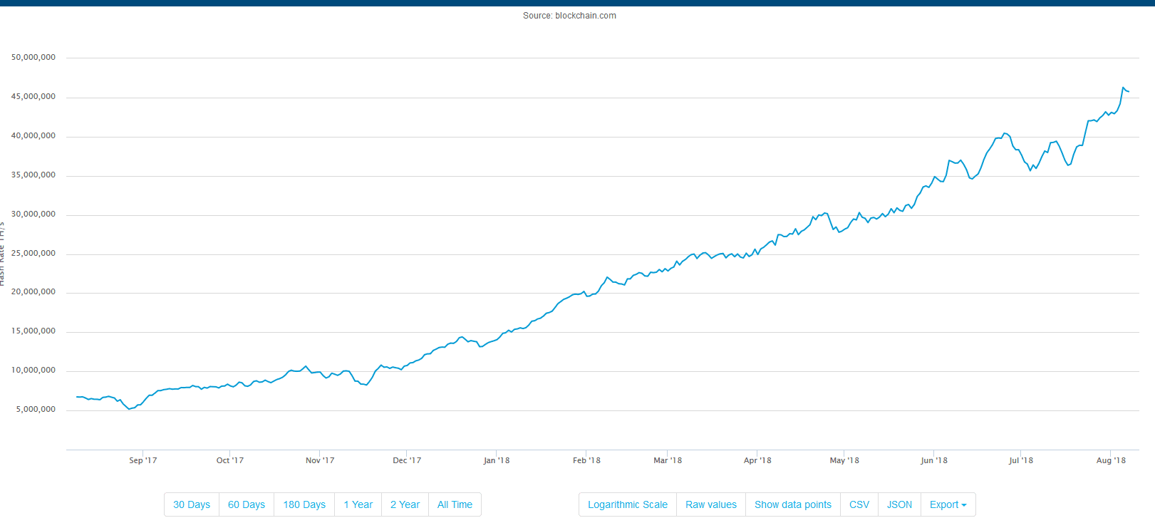Toggle Logarithmic Scale on the chart

pyautogui.click(x=627, y=504)
